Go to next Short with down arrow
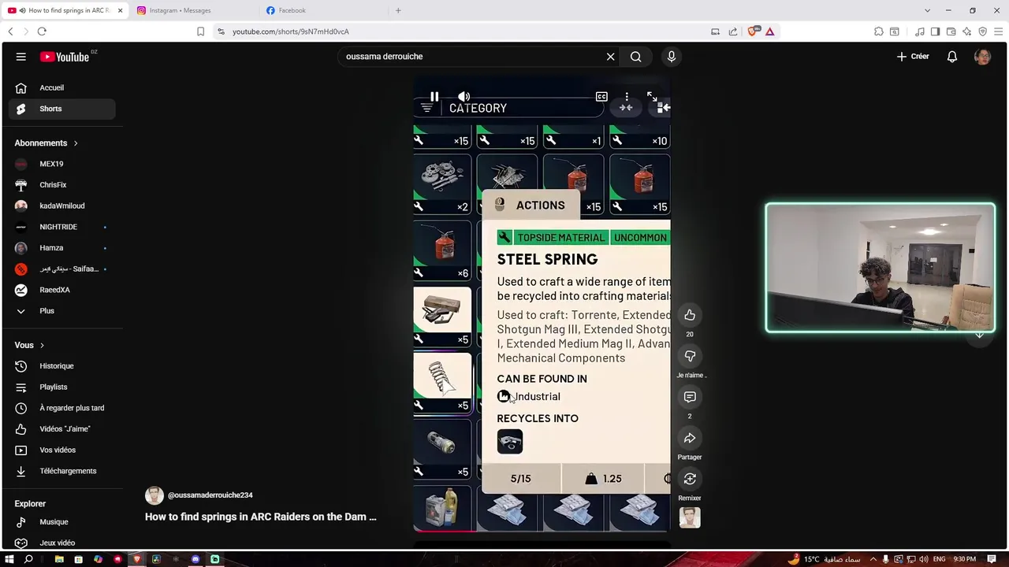Screen dimensions: 1009x567 [979, 335]
